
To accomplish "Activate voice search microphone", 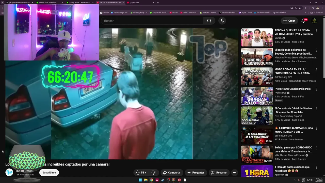I will [222, 21].
